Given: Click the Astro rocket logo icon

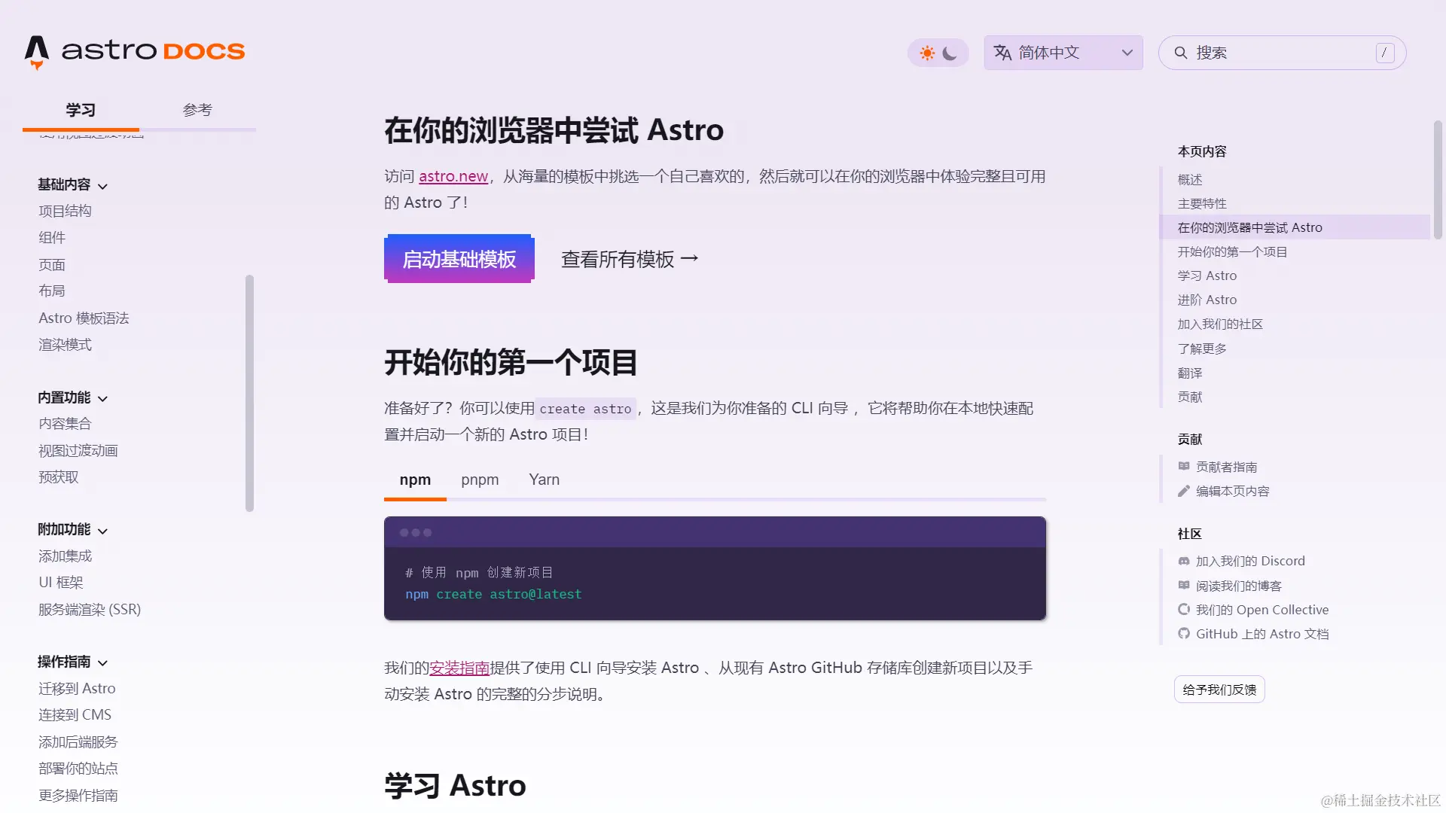Looking at the screenshot, I should click(37, 52).
